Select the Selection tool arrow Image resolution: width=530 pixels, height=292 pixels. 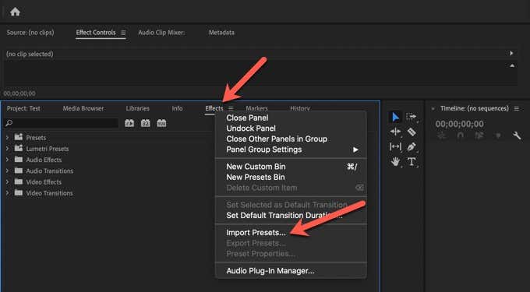coord(395,117)
